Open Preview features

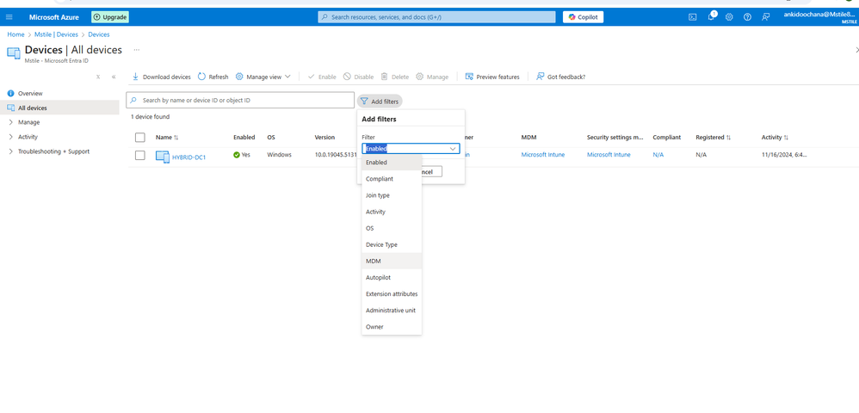(x=492, y=77)
